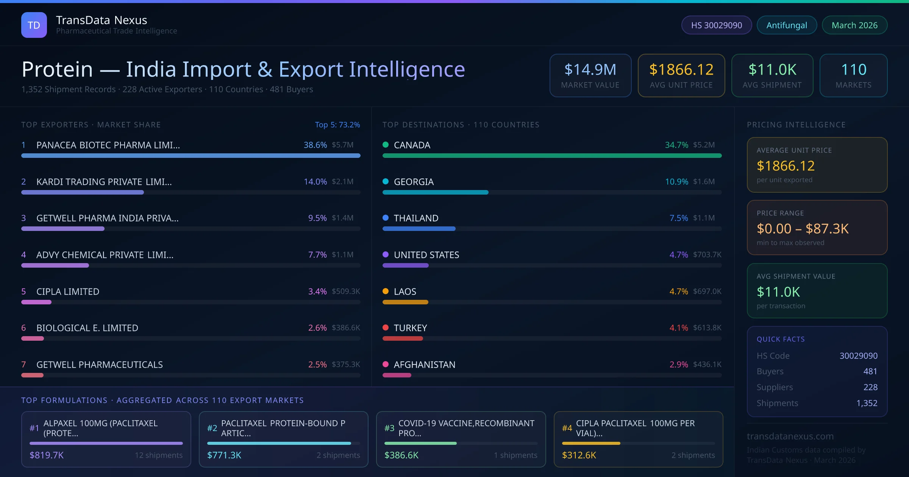
Task: Click the TD logo icon
Action: pos(34,25)
